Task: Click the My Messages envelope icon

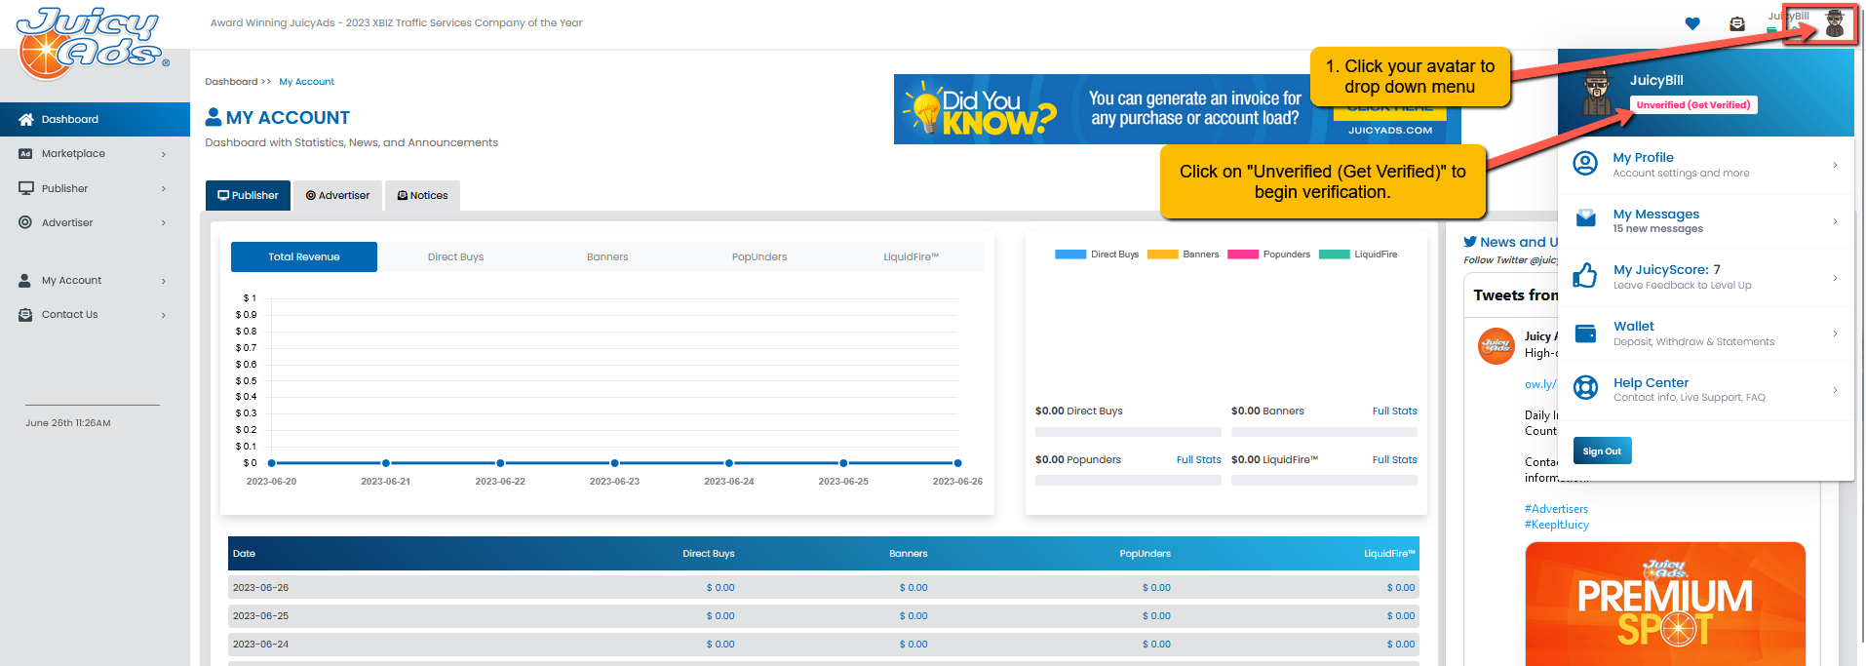Action: [x=1586, y=219]
